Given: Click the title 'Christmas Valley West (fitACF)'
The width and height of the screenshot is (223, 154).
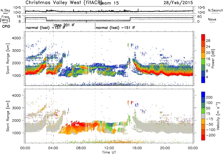Looking at the screenshot, I should pyautogui.click(x=64, y=3).
